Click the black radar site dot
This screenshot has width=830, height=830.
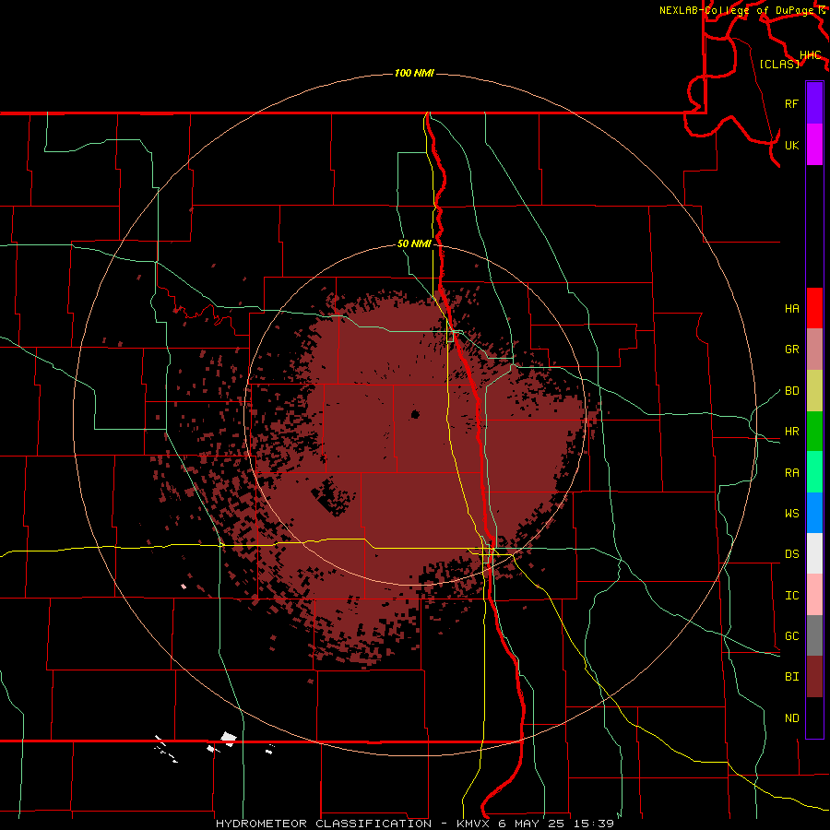point(415,414)
